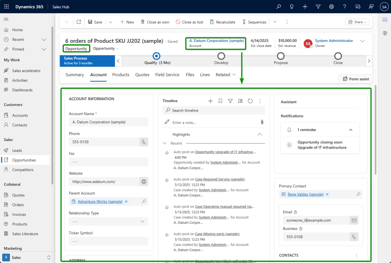Screen dimensions: 391x263
Task: Switch to the Field Service tab
Action: click(x=167, y=75)
